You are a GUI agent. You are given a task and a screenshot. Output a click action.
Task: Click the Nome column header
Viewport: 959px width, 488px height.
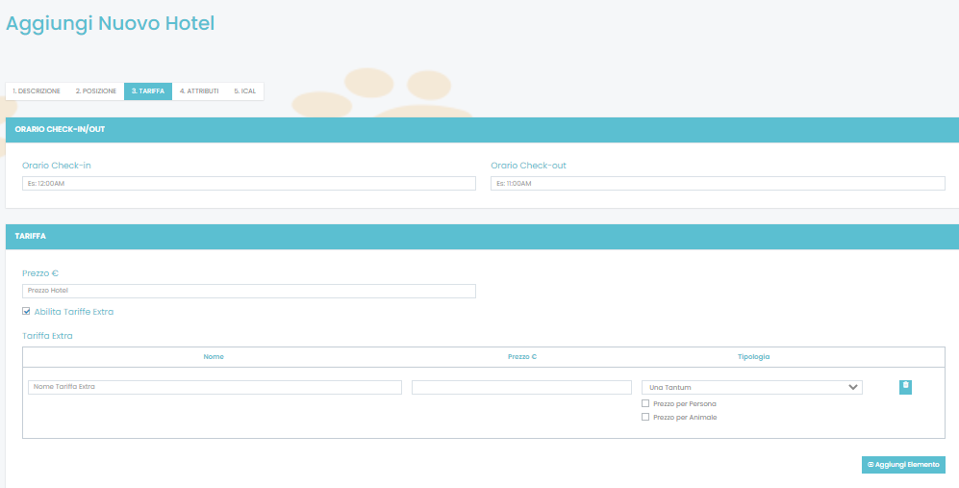pyautogui.click(x=214, y=357)
